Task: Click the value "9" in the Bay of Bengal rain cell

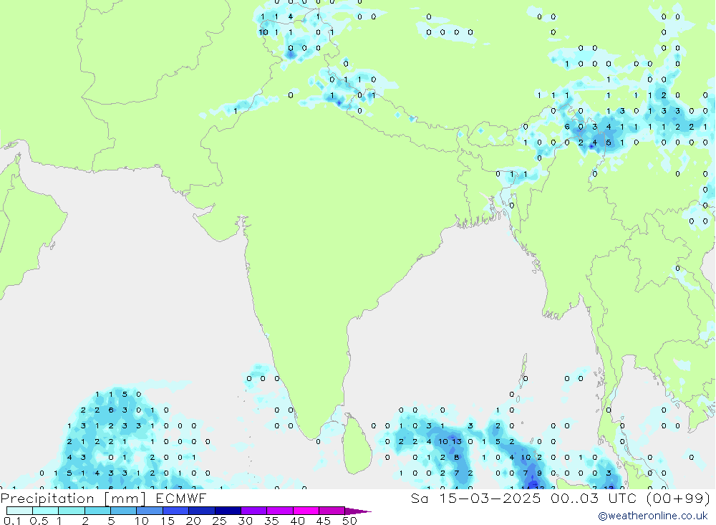Action: 539,473
